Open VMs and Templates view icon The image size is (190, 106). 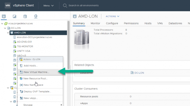tap(15, 16)
